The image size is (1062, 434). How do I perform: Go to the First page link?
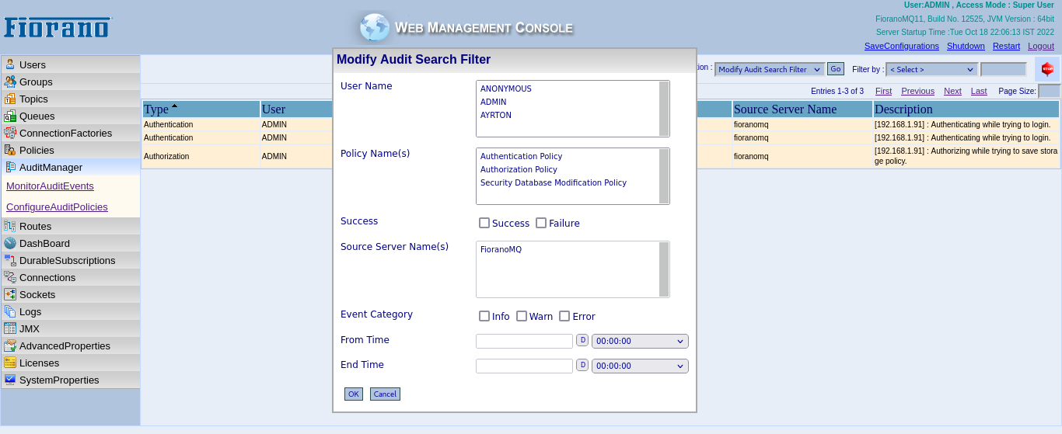pos(883,91)
